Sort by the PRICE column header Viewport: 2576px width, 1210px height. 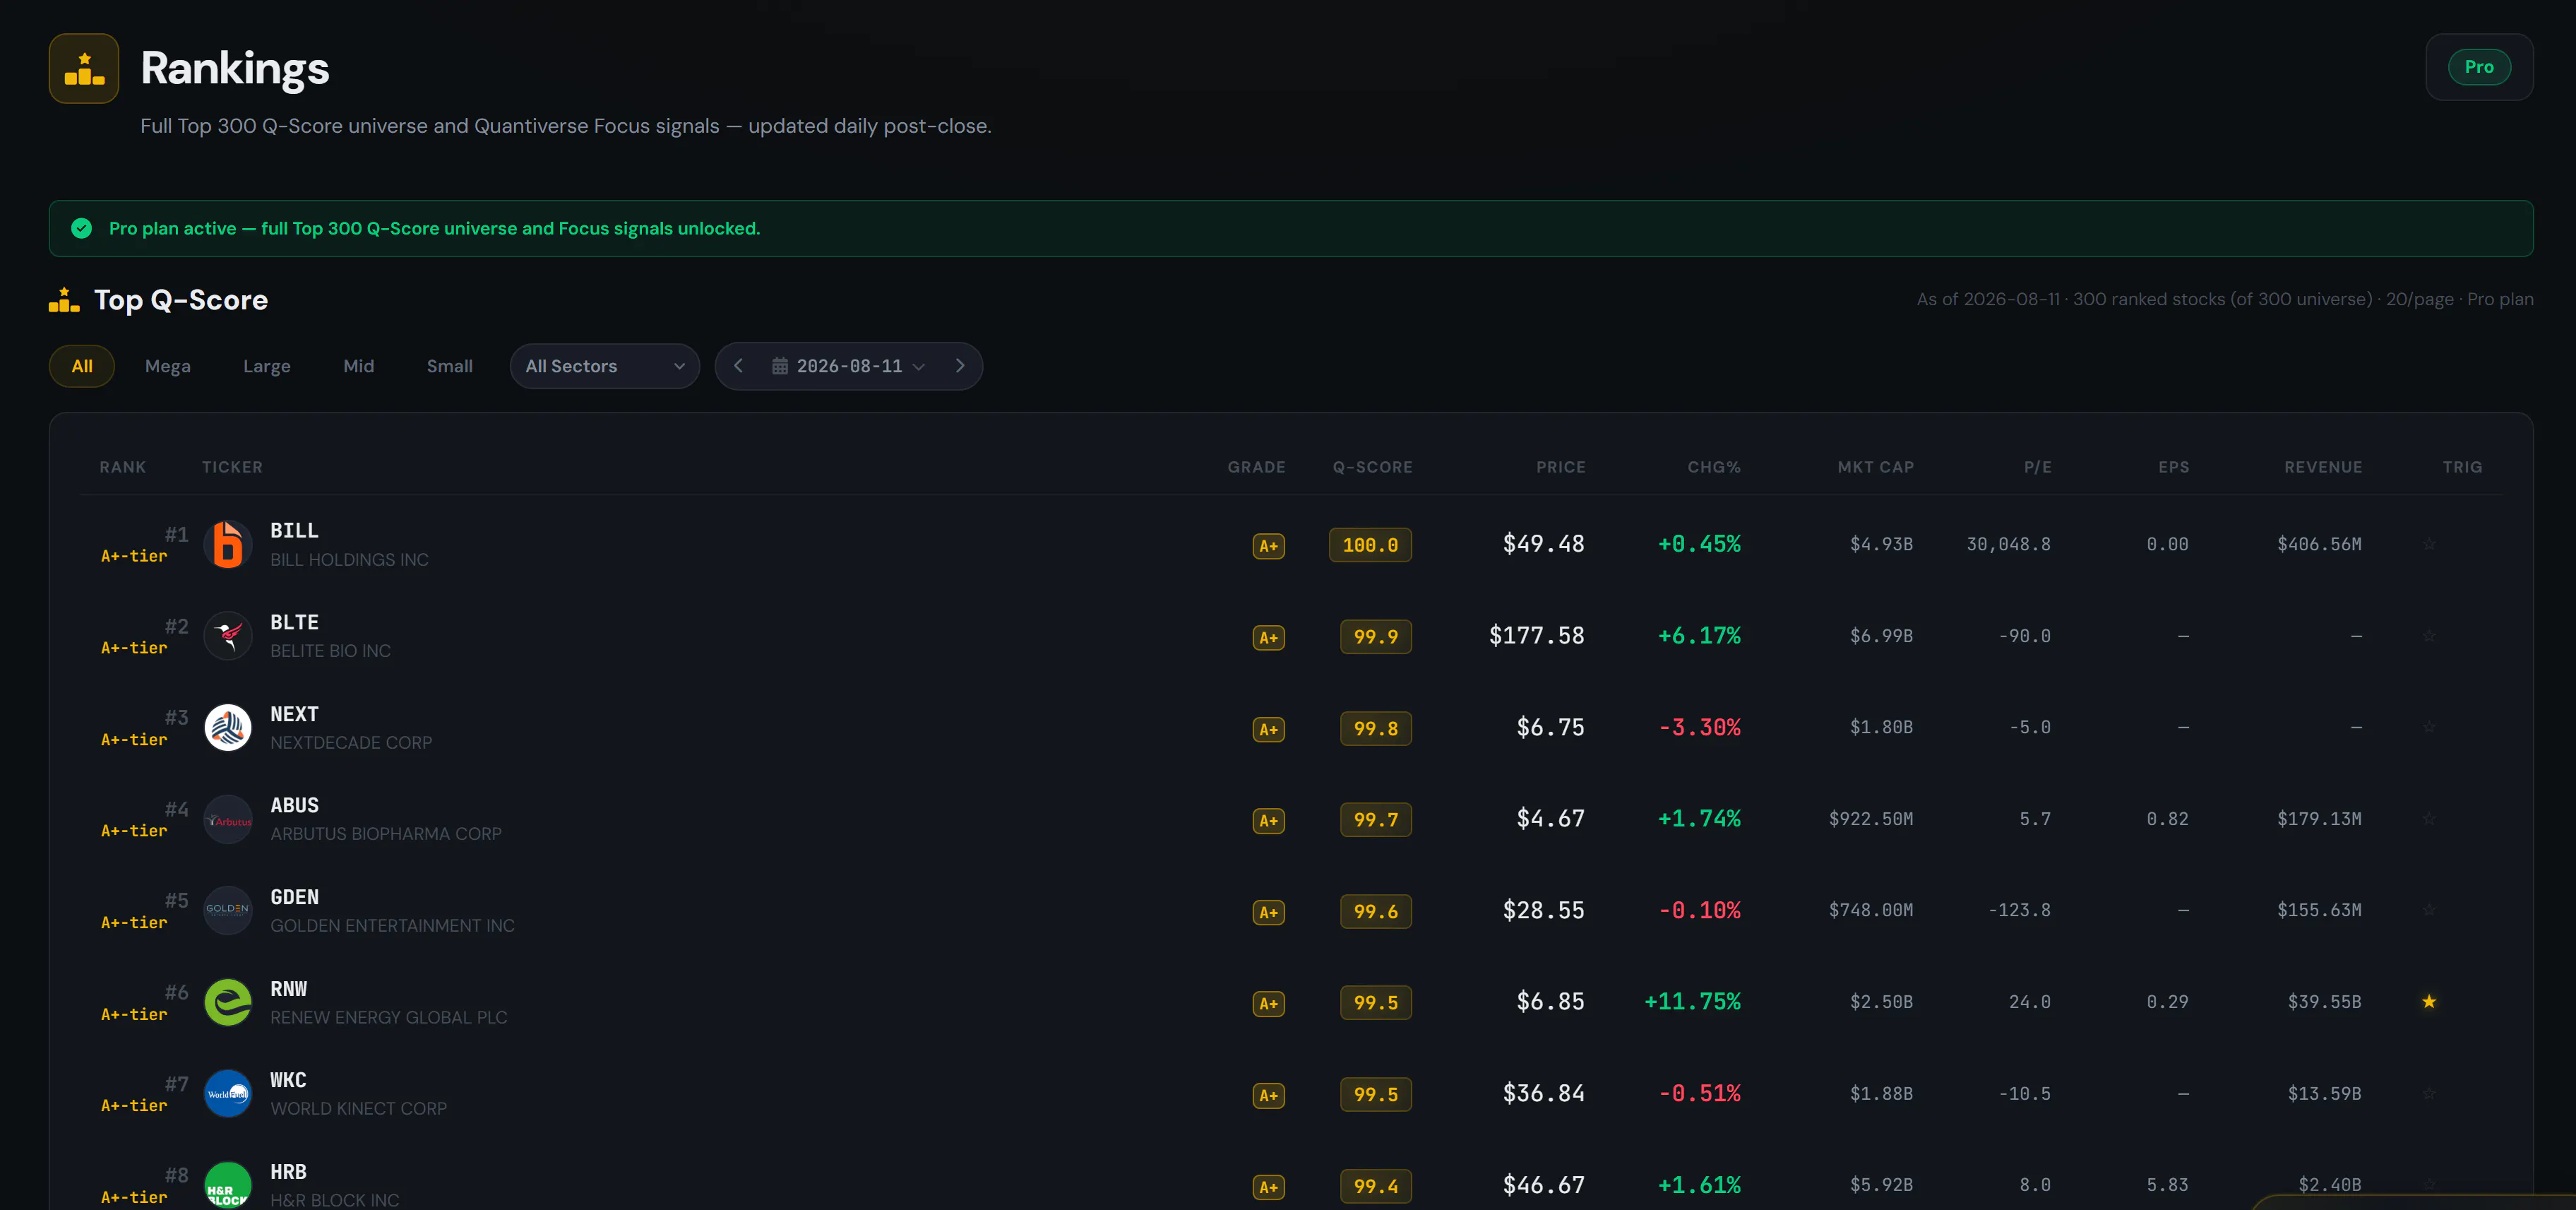tap(1560, 467)
